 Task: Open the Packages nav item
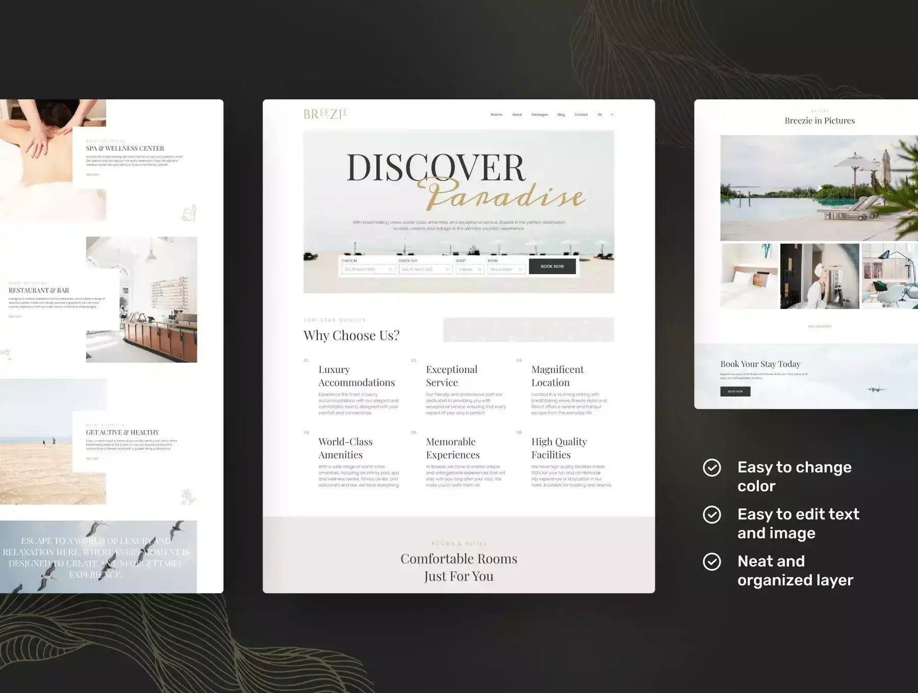point(540,115)
